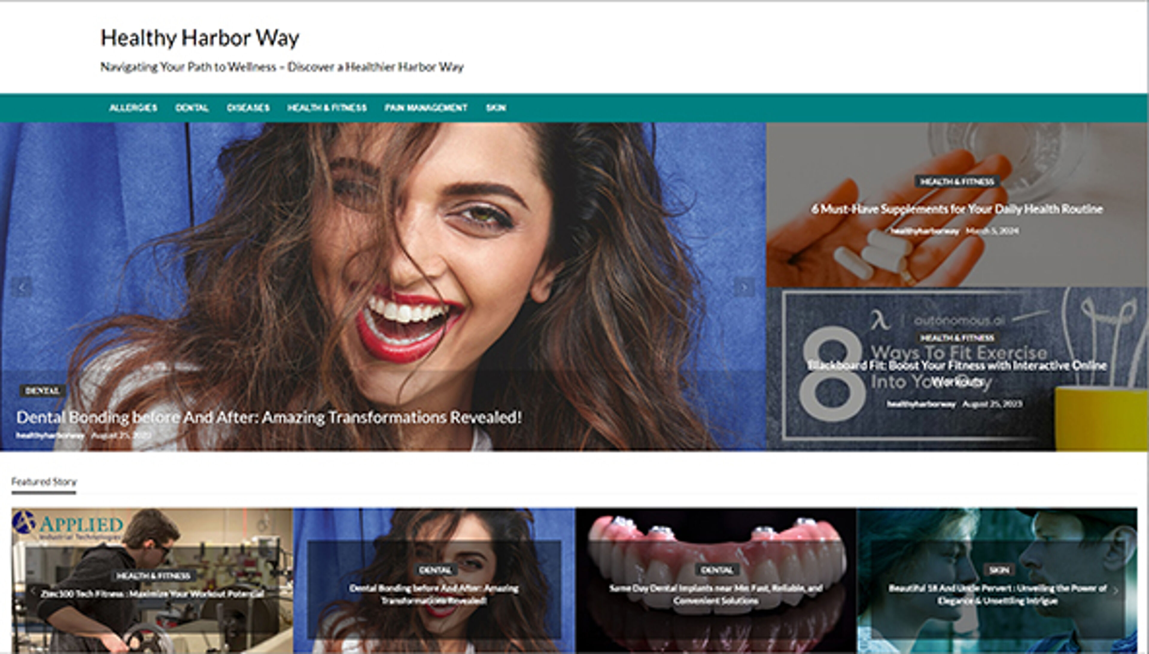Open the DENTAL menu item
Screen dimensions: 1149x654
pos(193,108)
